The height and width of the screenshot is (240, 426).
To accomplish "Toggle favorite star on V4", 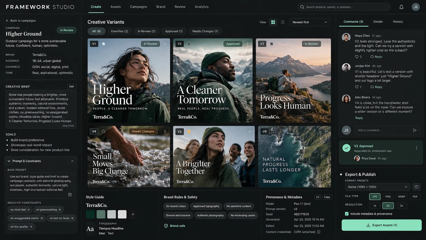I will (103, 131).
